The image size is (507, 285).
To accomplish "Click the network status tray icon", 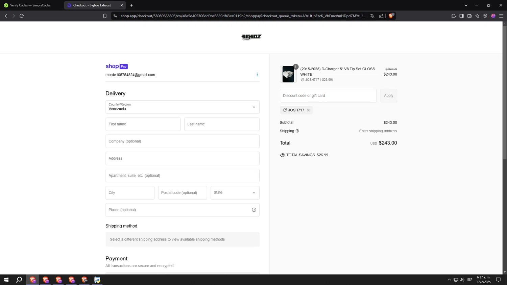I will (456, 280).
